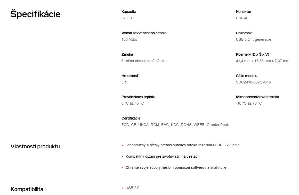Select model number SDCZ410-032G-G46
The height and width of the screenshot is (195, 299).
[253, 82]
